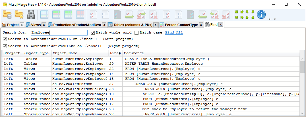306x117 pixels.
Task: Click the grid icon with green and red rows
Action: [56, 15]
